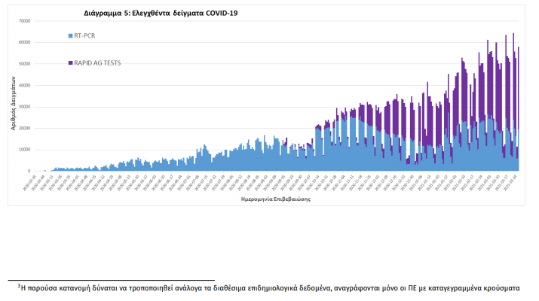Click the footnote text beginning 'Η παρούσα κατανομή'

click(276, 287)
